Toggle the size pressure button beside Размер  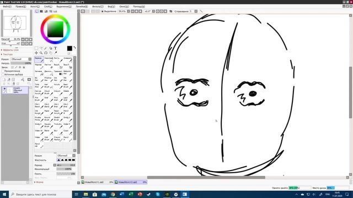tap(55, 165)
